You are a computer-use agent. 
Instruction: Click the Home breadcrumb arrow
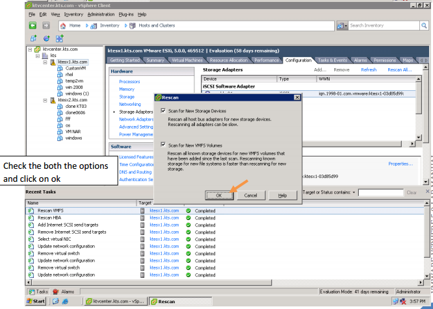(x=86, y=25)
